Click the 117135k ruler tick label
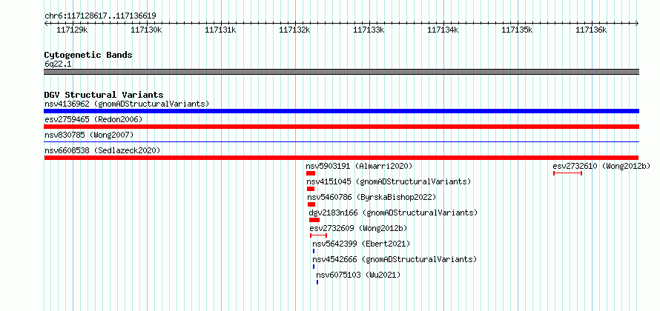This screenshot has width=660, height=311. tap(518, 30)
